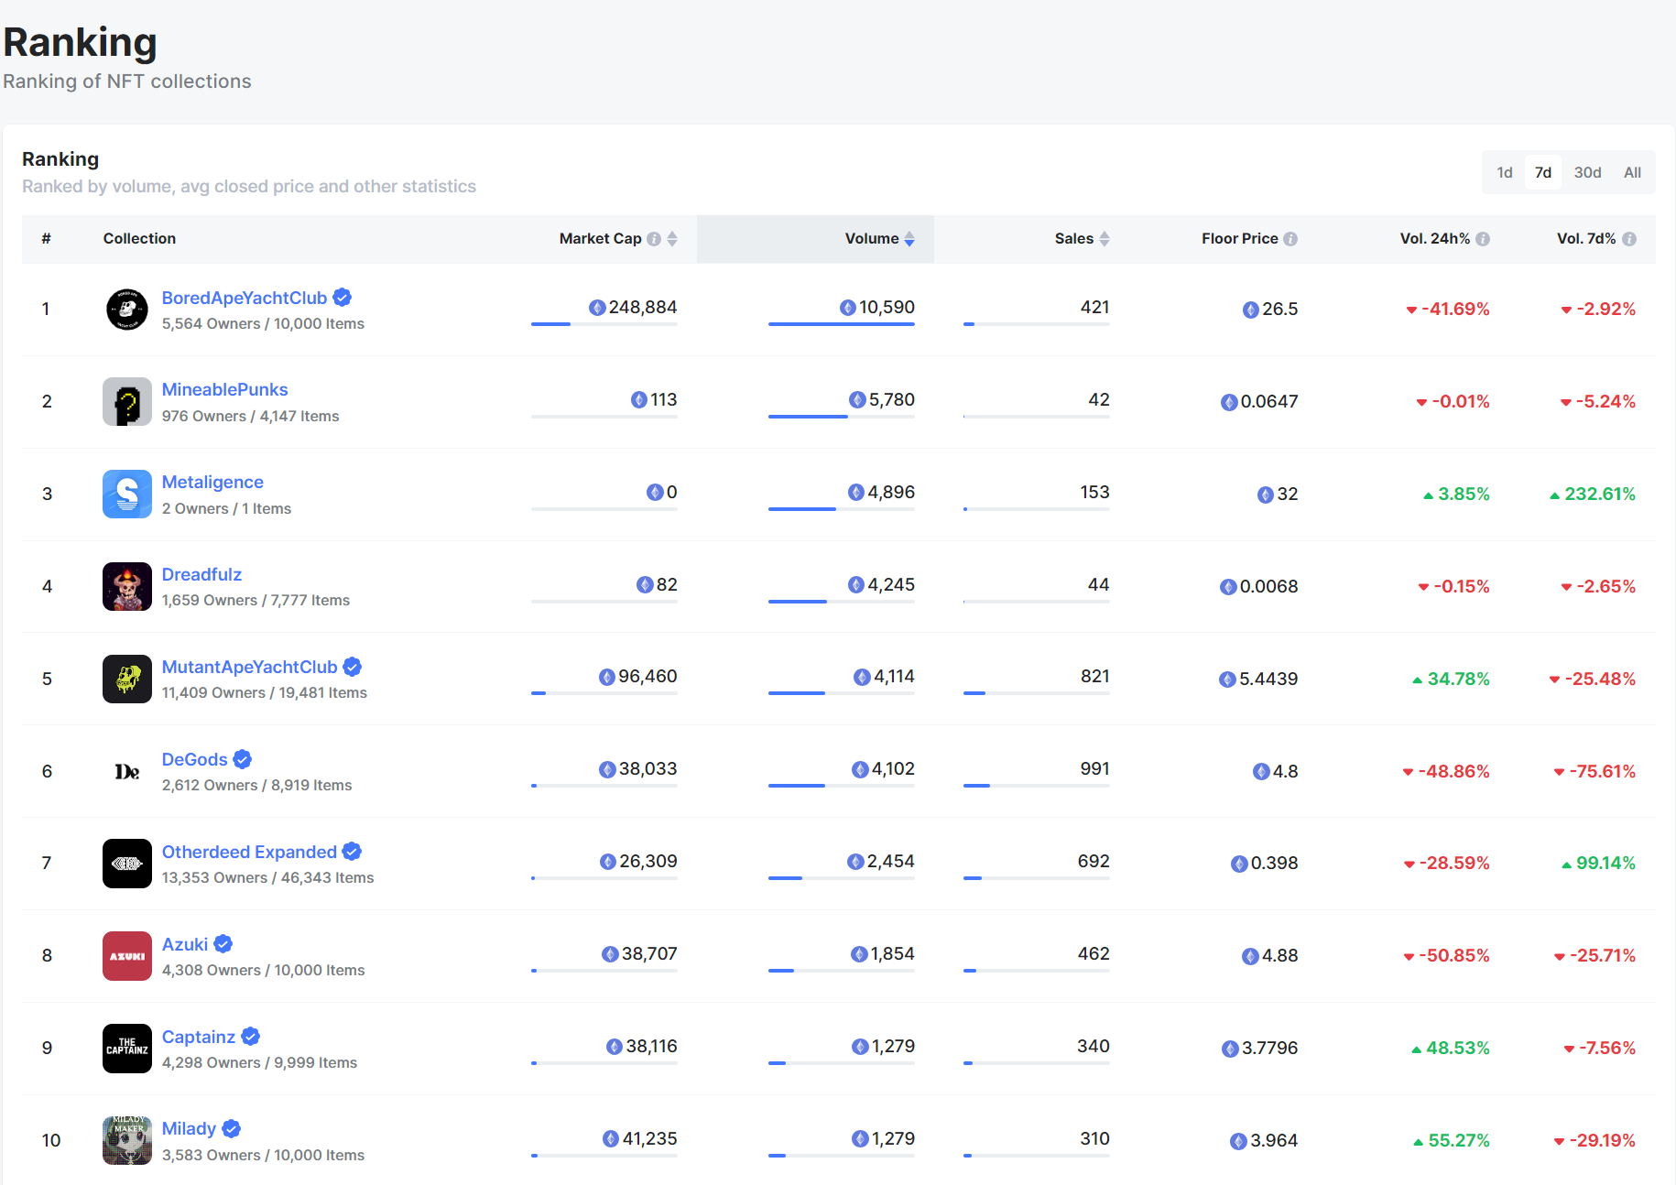Toggle sort on Volume column arrows
Image resolution: width=1676 pixels, height=1185 pixels.
(x=909, y=239)
